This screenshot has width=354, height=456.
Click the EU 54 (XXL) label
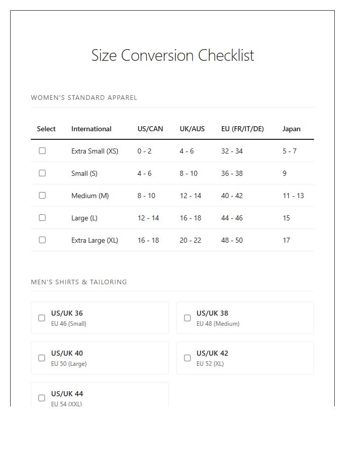coord(66,404)
